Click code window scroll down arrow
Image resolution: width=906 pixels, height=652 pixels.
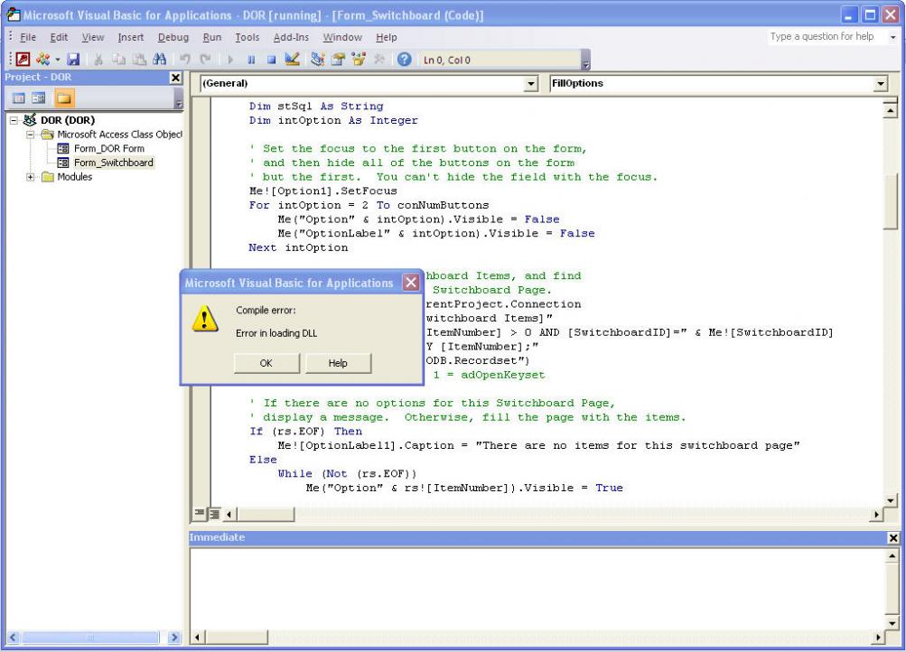pos(891,500)
